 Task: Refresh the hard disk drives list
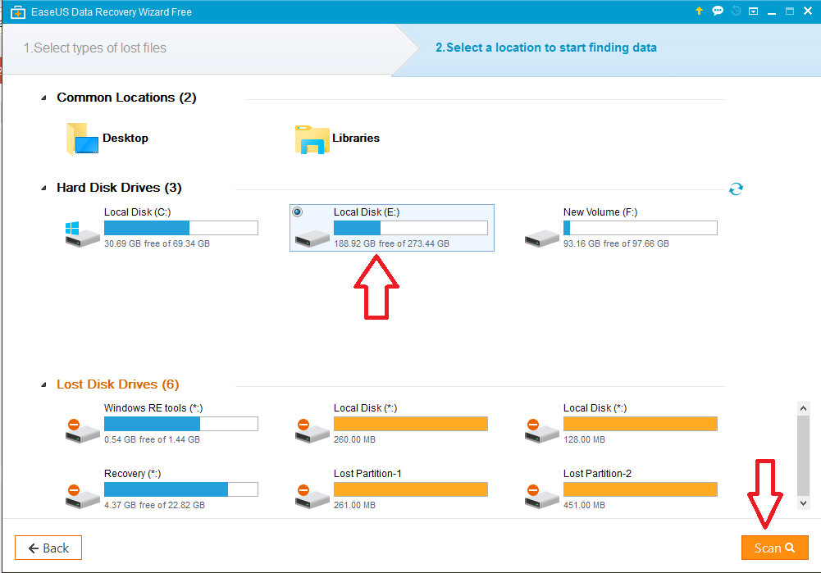[736, 189]
